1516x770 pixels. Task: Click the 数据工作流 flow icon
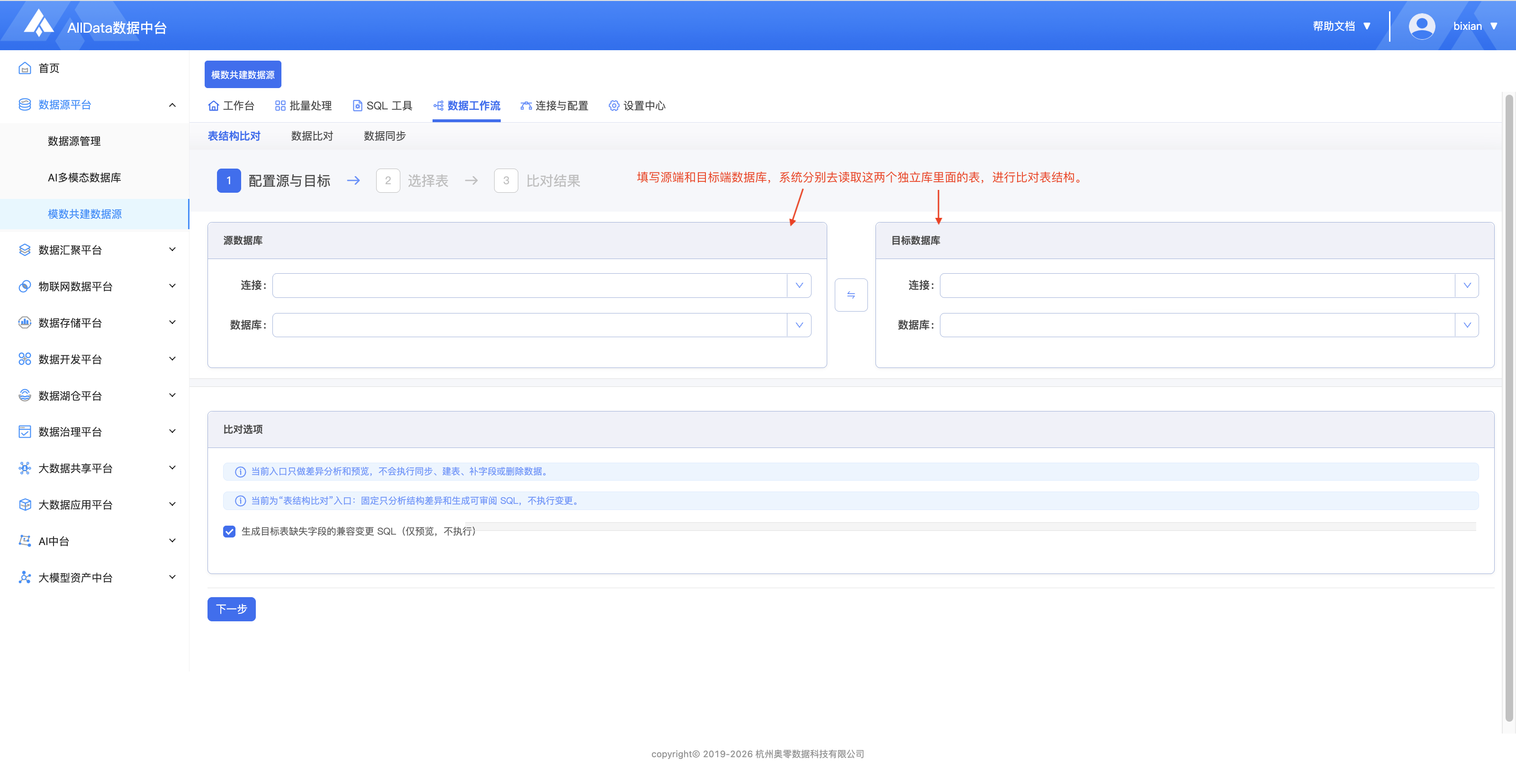438,106
